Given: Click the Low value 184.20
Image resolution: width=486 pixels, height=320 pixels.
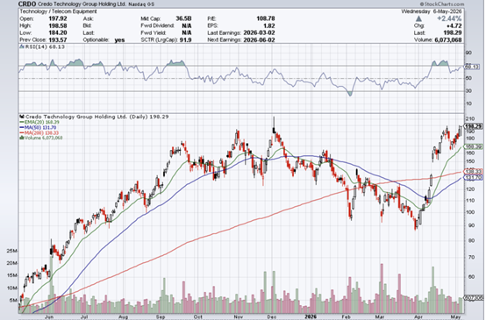Looking at the screenshot, I should tap(58, 32).
